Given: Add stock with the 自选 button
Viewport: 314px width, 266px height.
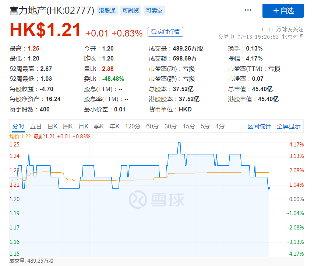Looking at the screenshot, I should (x=283, y=11).
